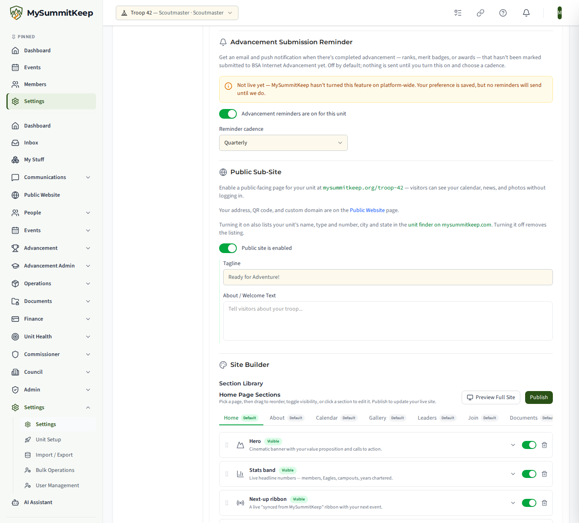Select the Home page tab
The height and width of the screenshot is (523, 579).
[x=241, y=418]
